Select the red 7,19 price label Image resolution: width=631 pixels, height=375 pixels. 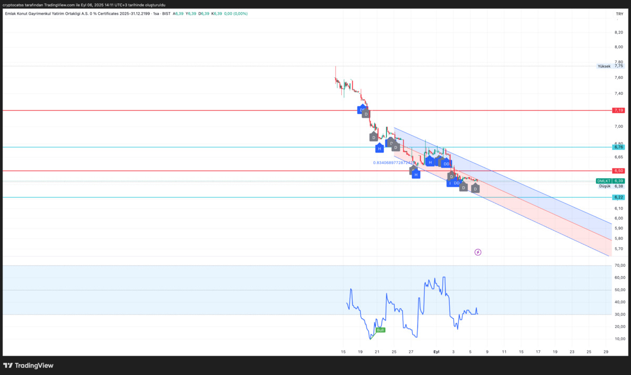pyautogui.click(x=618, y=110)
